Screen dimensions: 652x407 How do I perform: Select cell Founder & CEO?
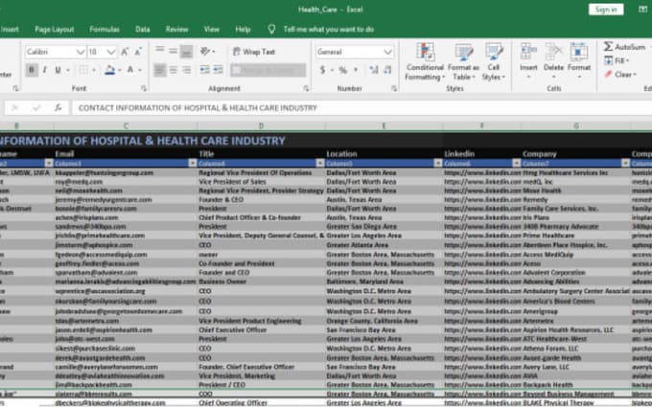click(261, 200)
